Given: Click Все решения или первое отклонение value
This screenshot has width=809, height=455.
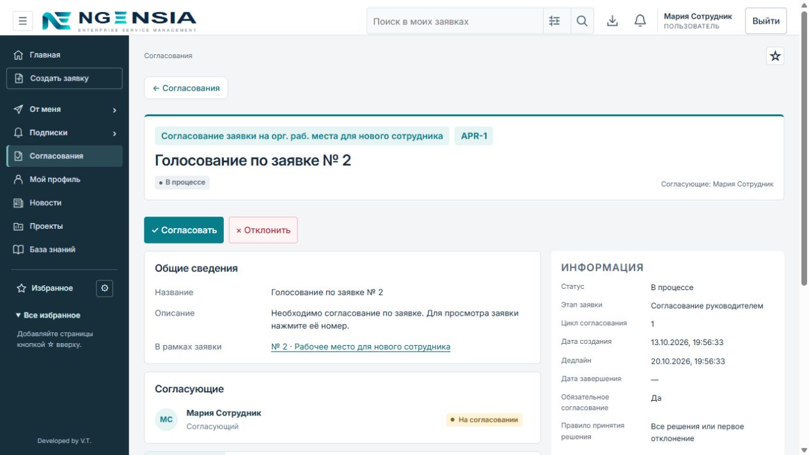Looking at the screenshot, I should 698,433.
